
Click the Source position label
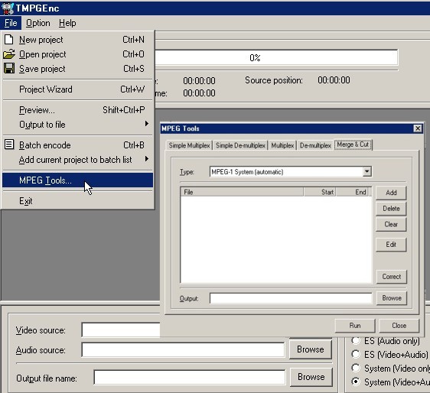click(x=274, y=80)
